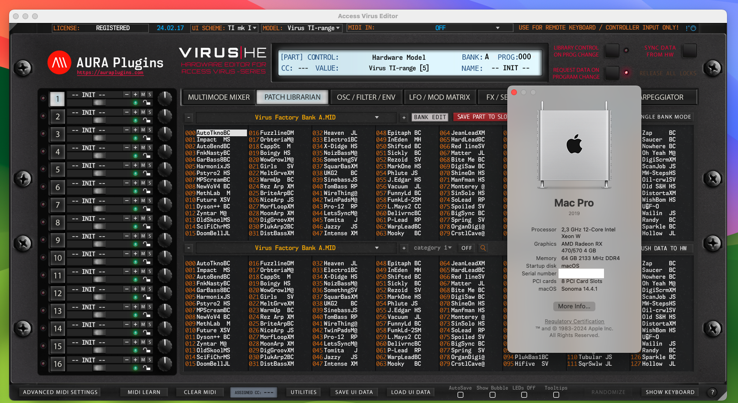
Task: Click minus button before upper bank selector
Action: tap(189, 117)
